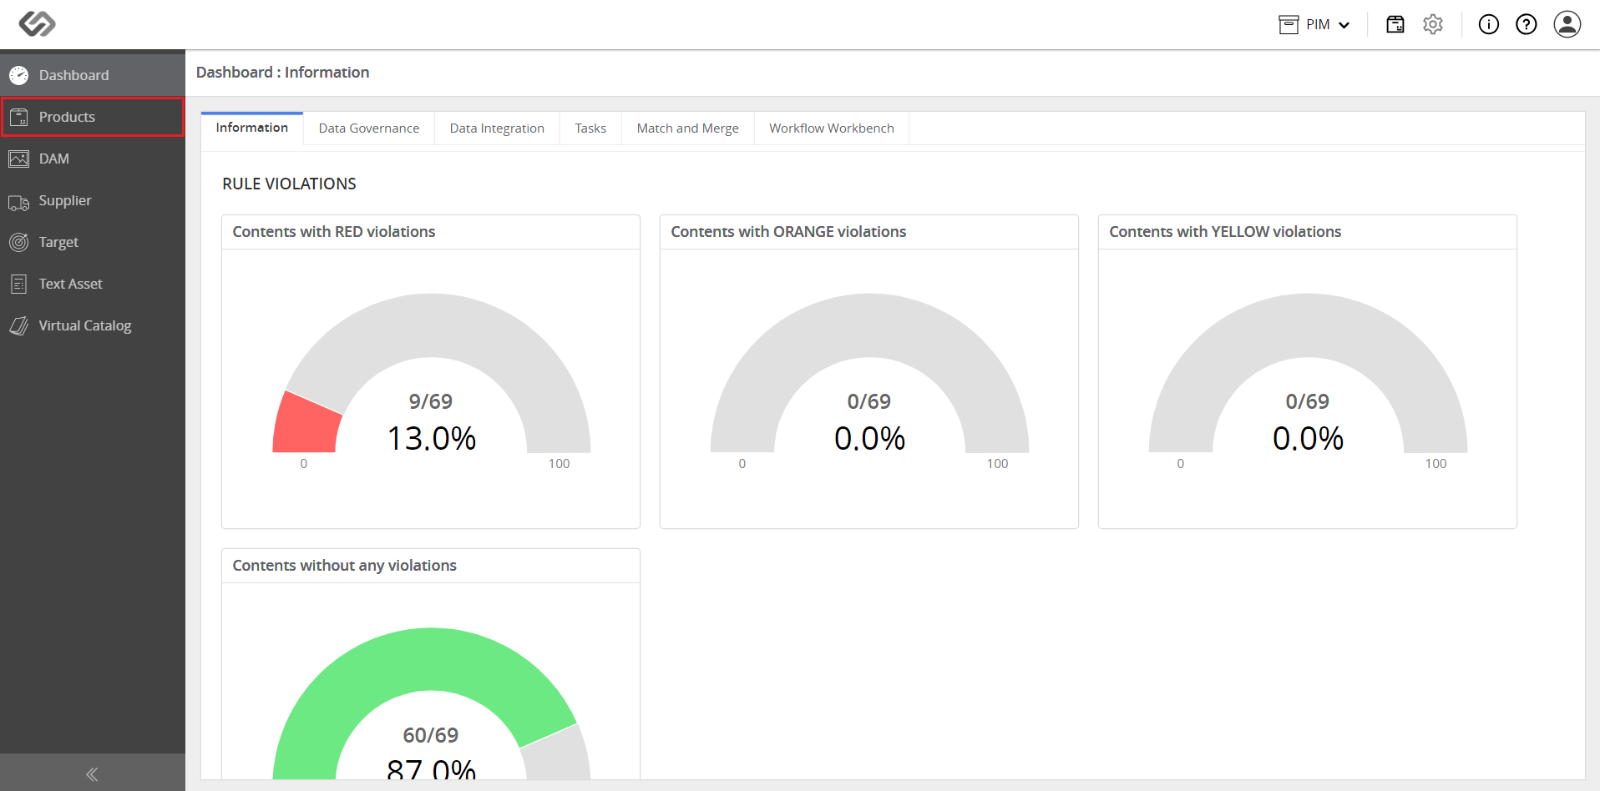Viewport: 1600px width, 791px height.
Task: Click 'Contents with ORANGE violations' card title
Action: tap(788, 232)
